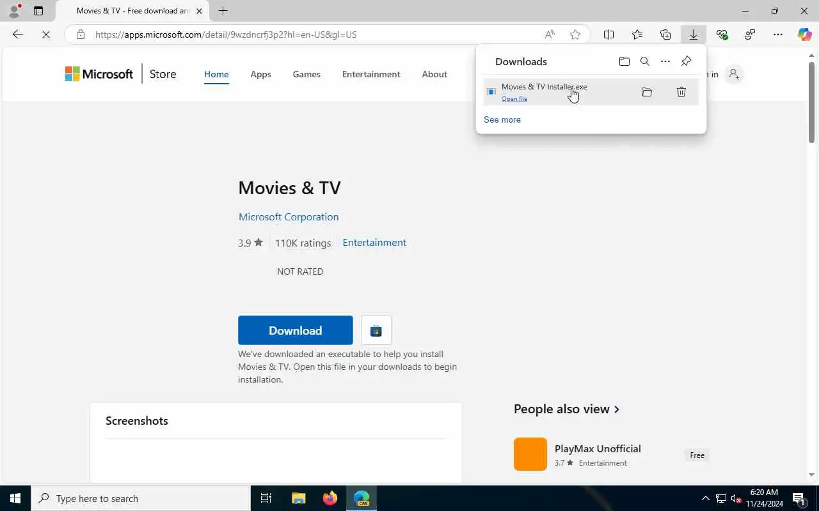Image resolution: width=819 pixels, height=511 pixels.
Task: Open tab actions menu icon
Action: 38,11
